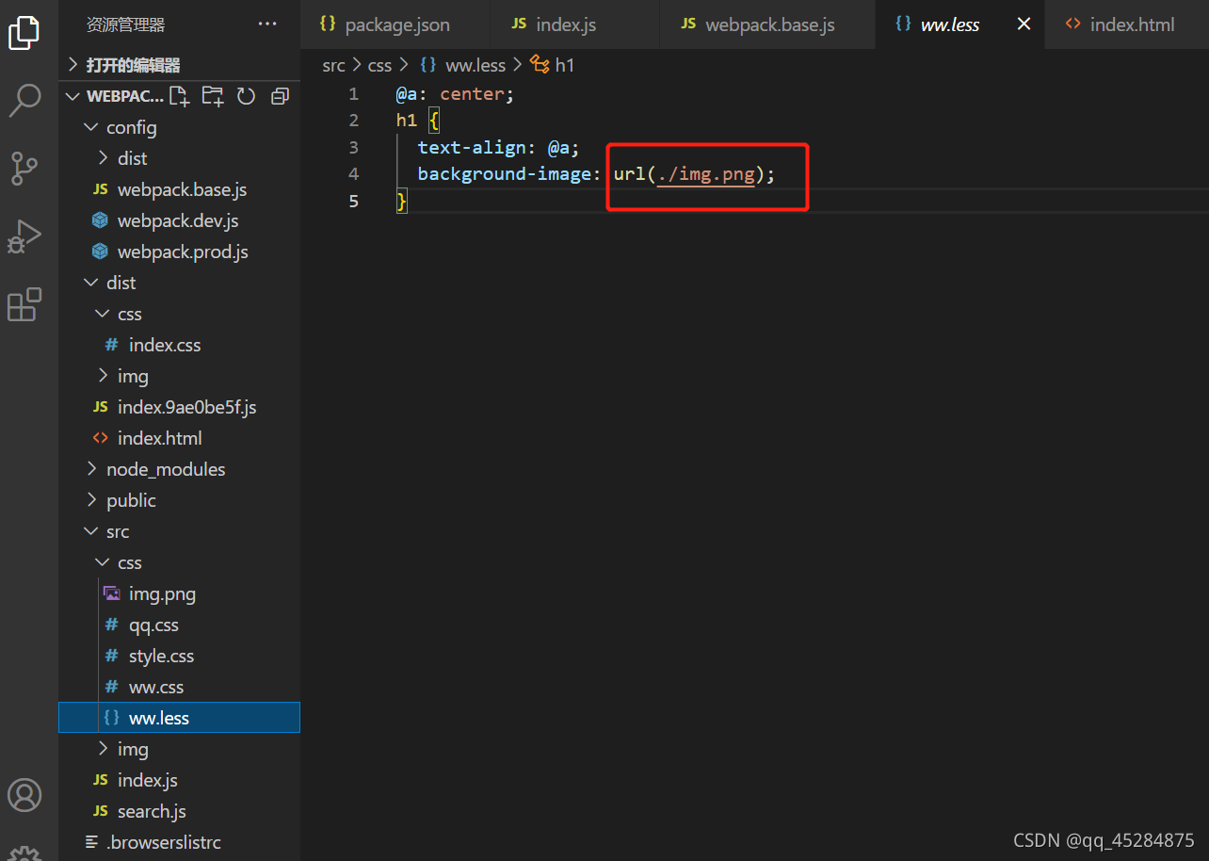Click line number 4 in the gutter
Image resolution: width=1209 pixels, height=861 pixels.
(354, 173)
